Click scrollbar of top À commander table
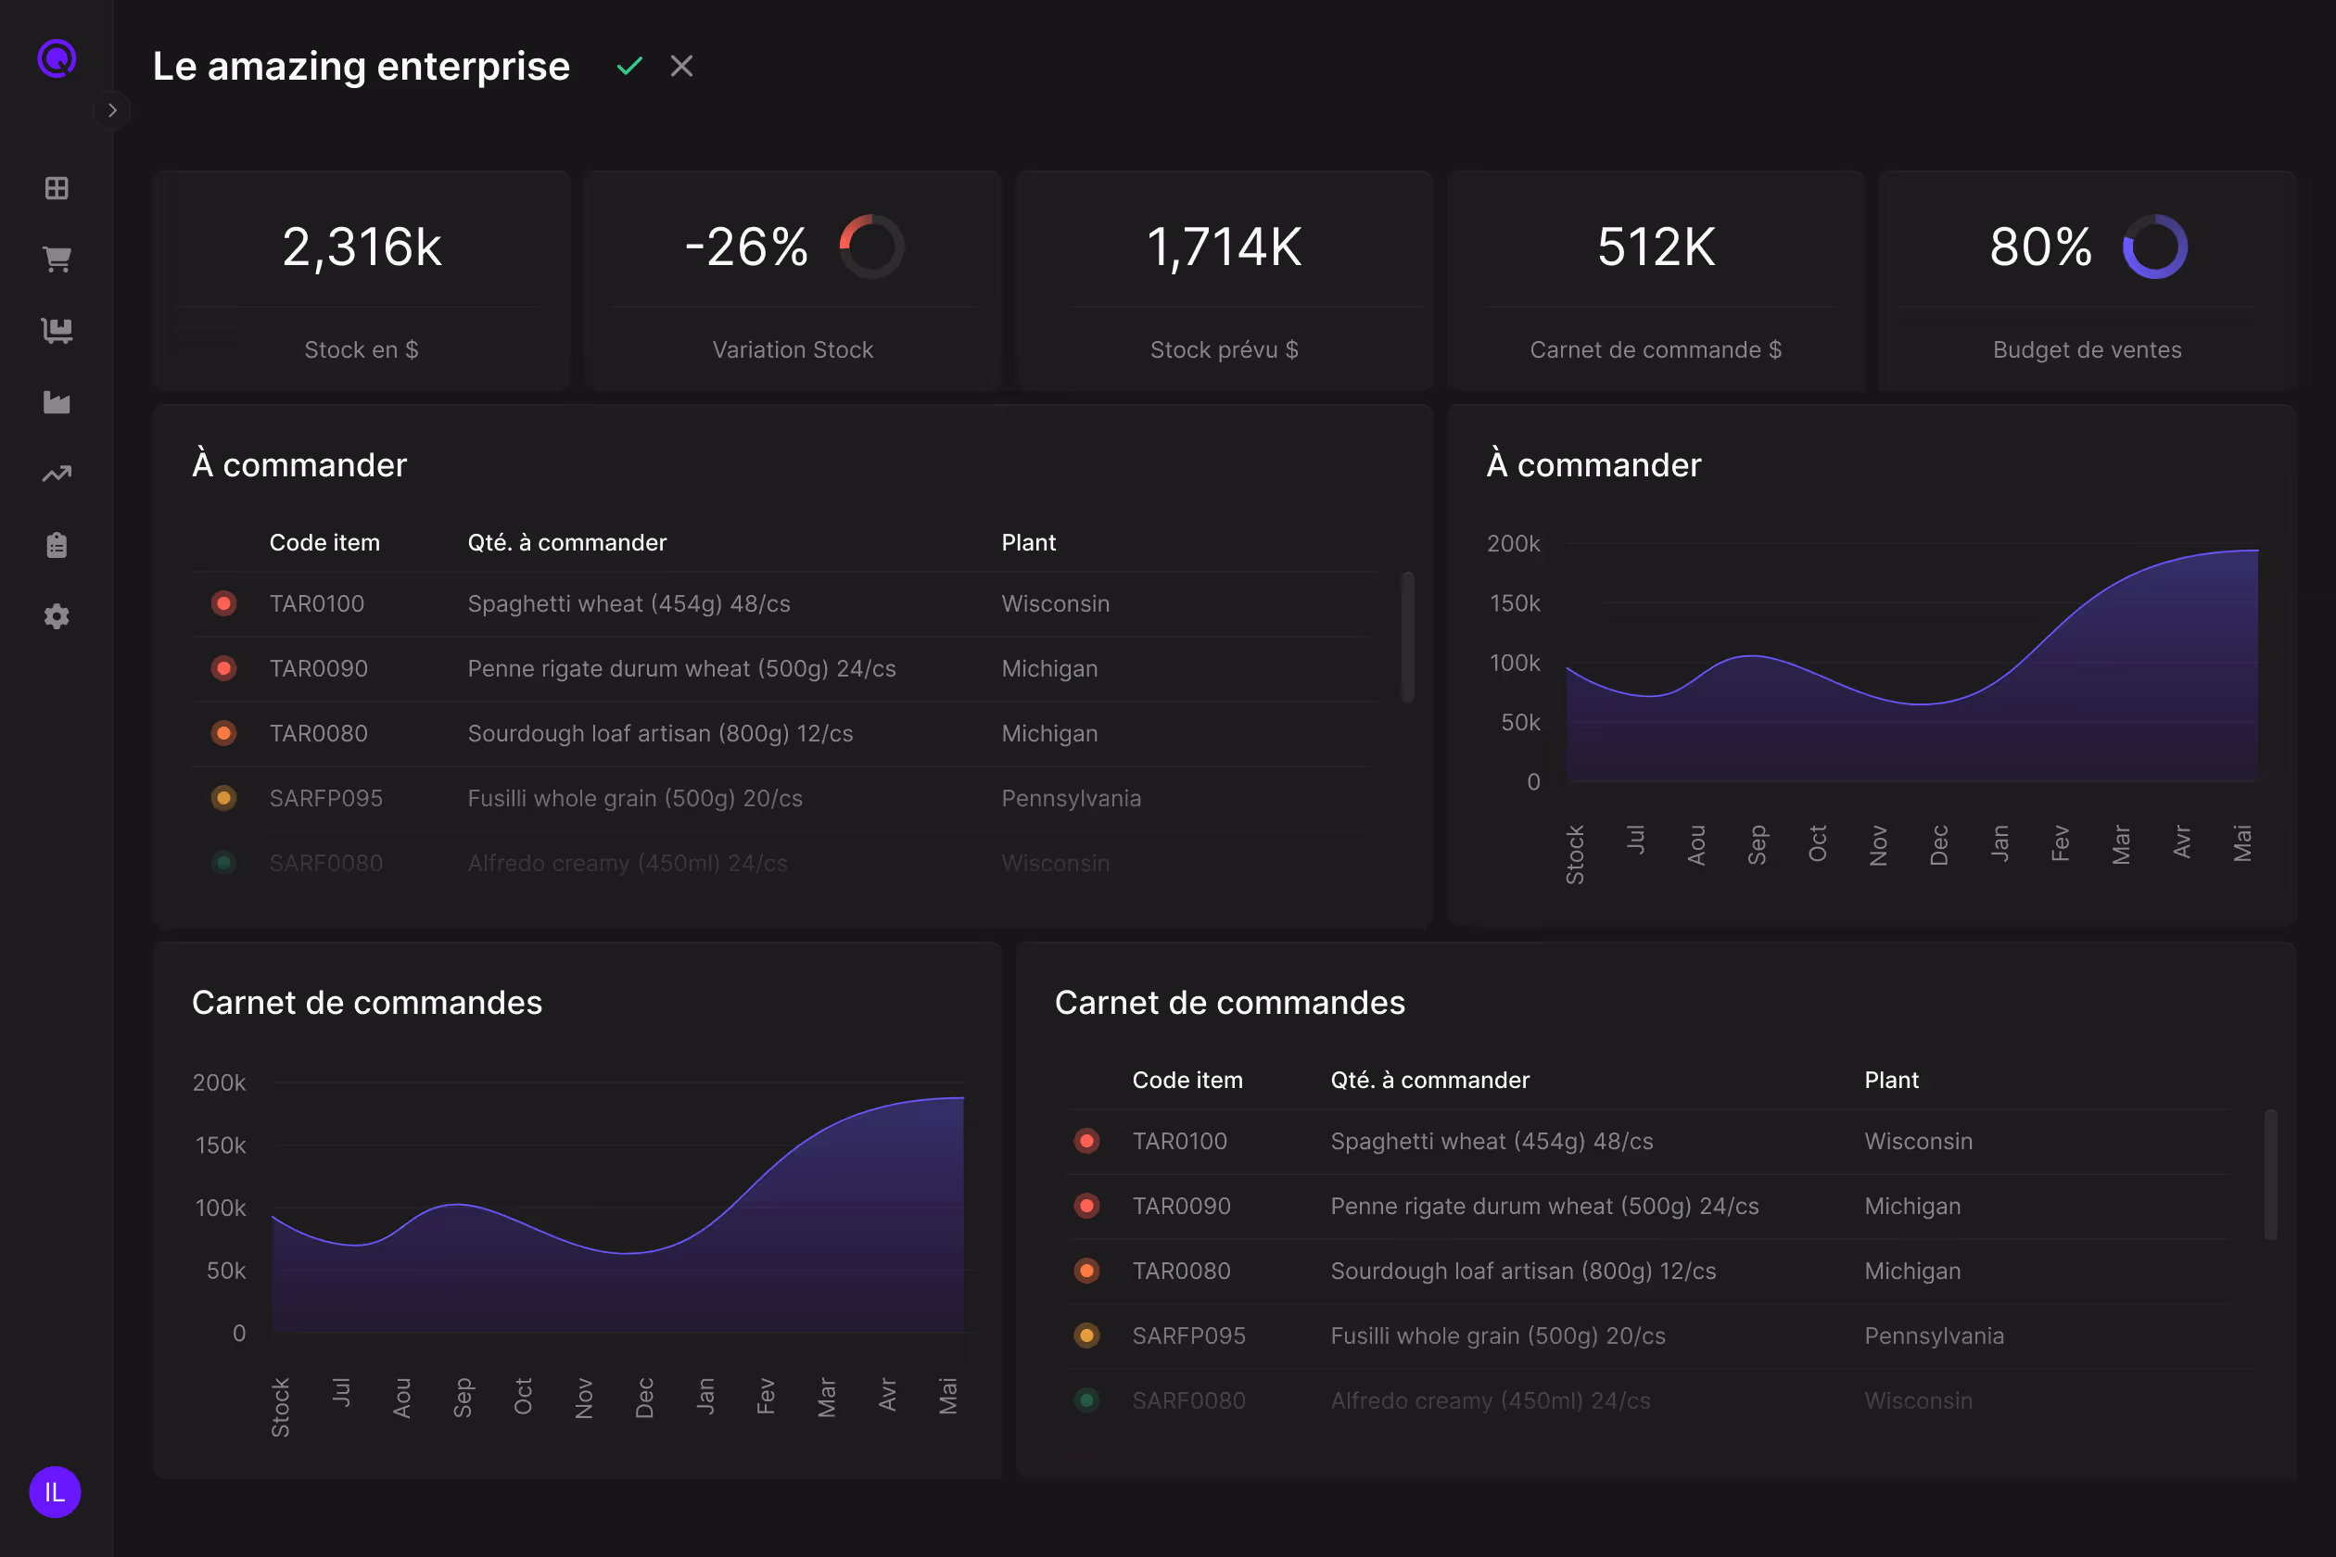Viewport: 2336px width, 1557px height. (1407, 637)
